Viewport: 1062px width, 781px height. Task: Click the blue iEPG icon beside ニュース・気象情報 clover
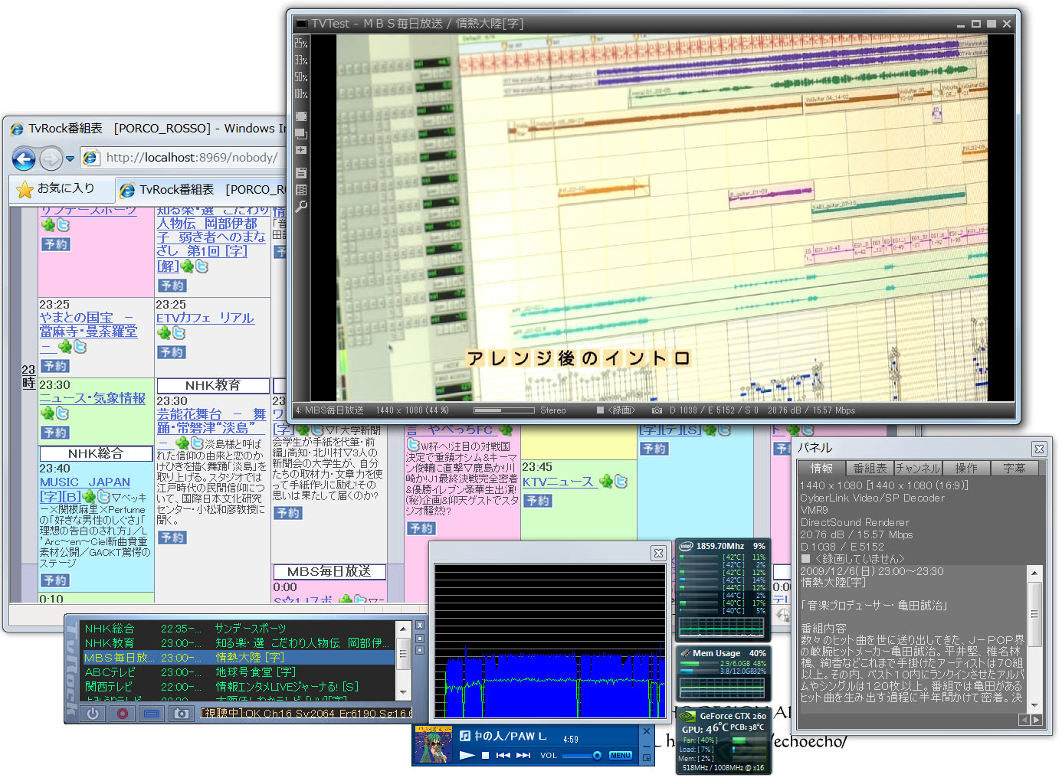tap(62, 413)
